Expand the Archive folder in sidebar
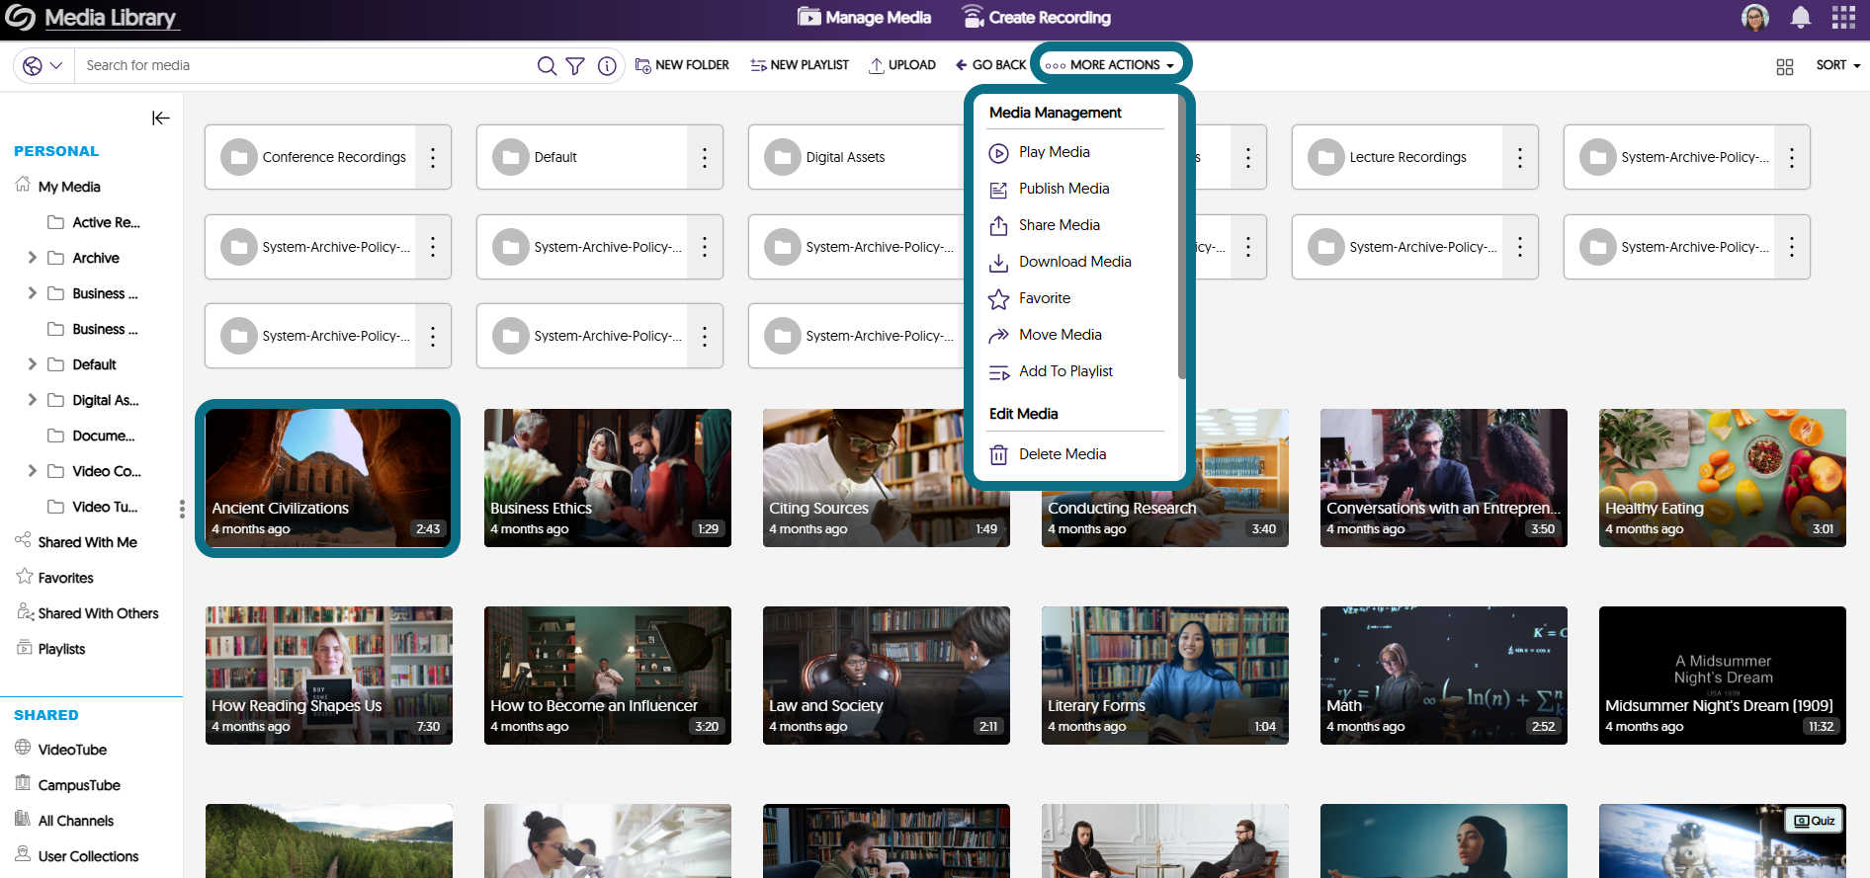The width and height of the screenshot is (1870, 878). pyautogui.click(x=32, y=258)
